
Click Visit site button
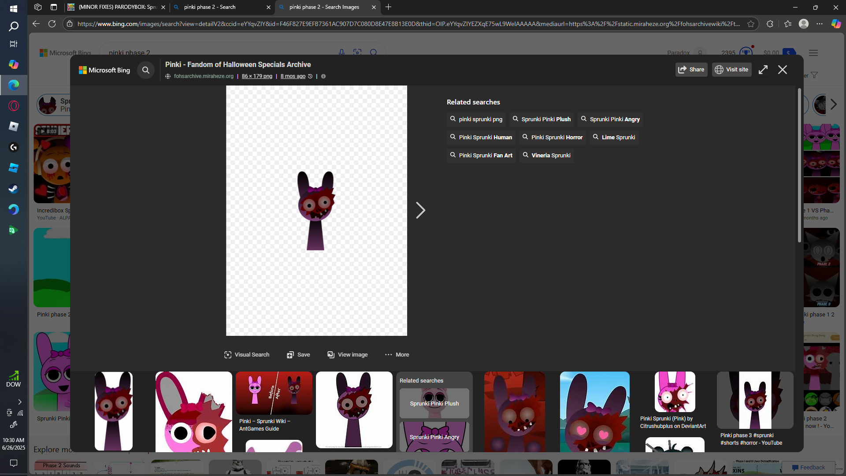(x=732, y=70)
